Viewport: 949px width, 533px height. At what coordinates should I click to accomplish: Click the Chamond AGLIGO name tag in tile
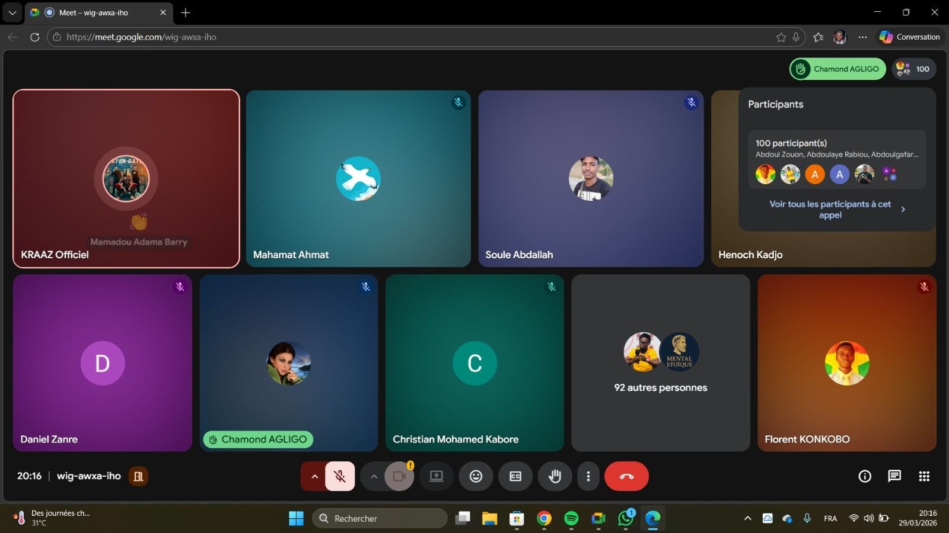click(x=258, y=439)
